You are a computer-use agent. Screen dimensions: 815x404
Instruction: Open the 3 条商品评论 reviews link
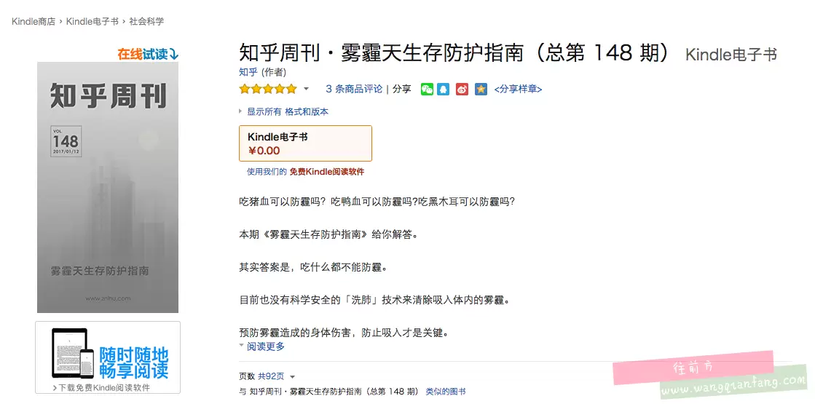point(354,89)
